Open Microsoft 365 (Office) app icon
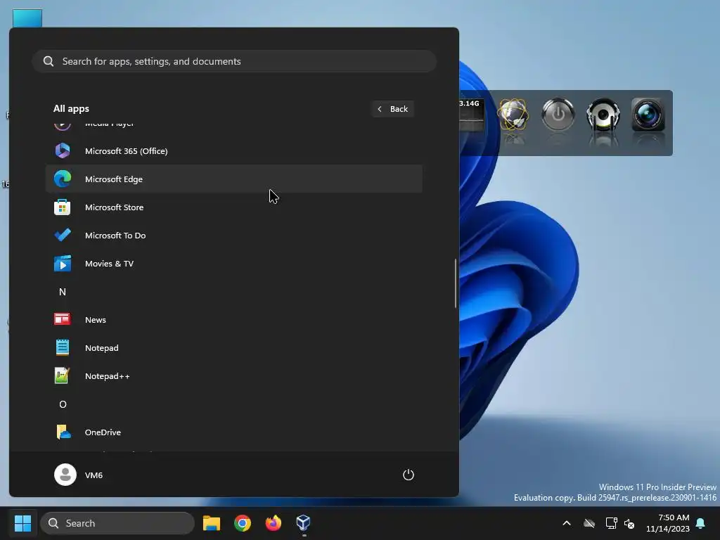Screen dimensions: 720x540 click(x=63, y=150)
